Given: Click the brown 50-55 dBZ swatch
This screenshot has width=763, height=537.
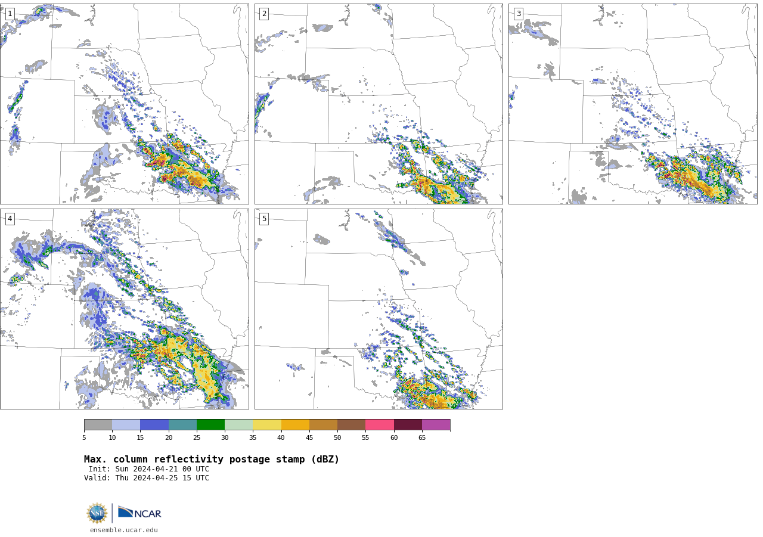Looking at the screenshot, I should point(351,425).
